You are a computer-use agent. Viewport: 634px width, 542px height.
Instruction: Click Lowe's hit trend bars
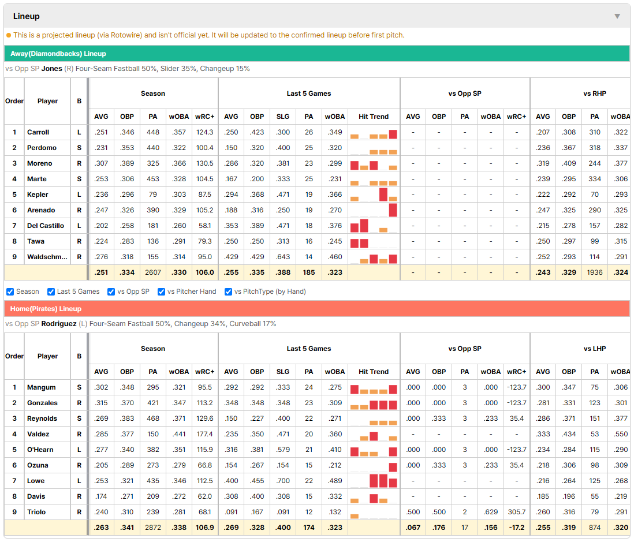[x=374, y=481]
